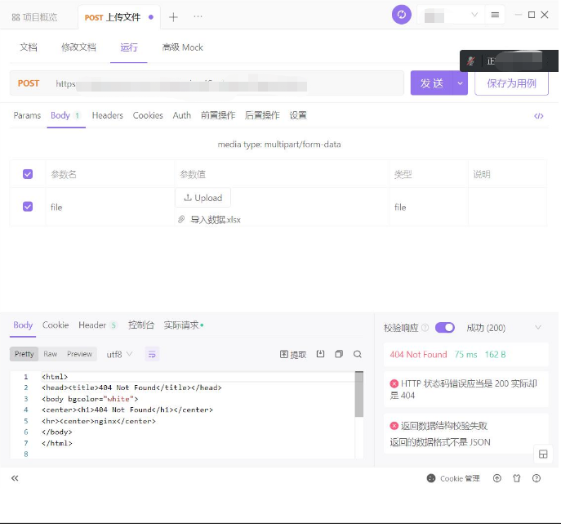This screenshot has height=524, width=561.
Task: Open the POST request method selector
Action: coord(29,83)
